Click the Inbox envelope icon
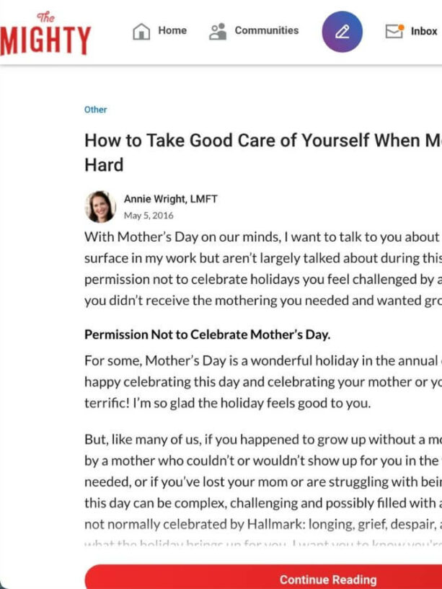This screenshot has width=442, height=589. [x=394, y=31]
